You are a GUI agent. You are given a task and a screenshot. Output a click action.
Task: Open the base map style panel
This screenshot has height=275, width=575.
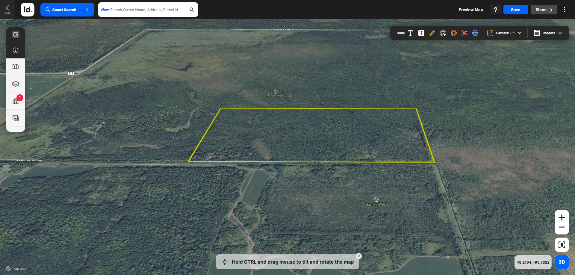click(16, 67)
